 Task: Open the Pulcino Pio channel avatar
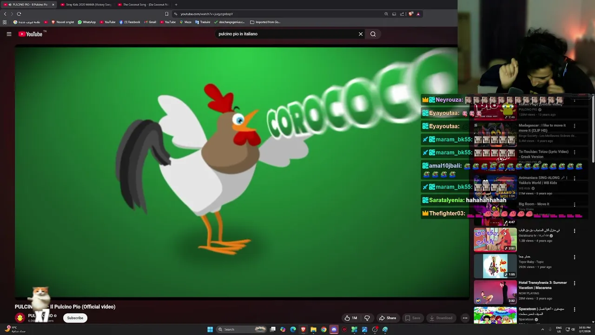point(20,318)
